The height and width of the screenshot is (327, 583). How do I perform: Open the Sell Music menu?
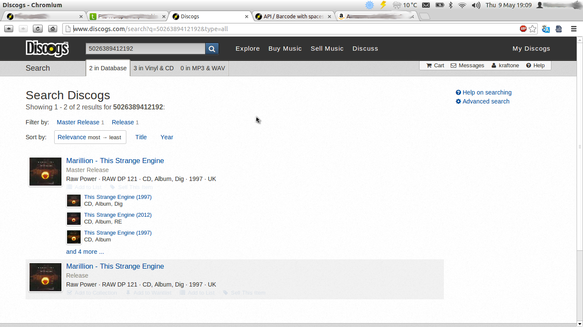pos(327,48)
